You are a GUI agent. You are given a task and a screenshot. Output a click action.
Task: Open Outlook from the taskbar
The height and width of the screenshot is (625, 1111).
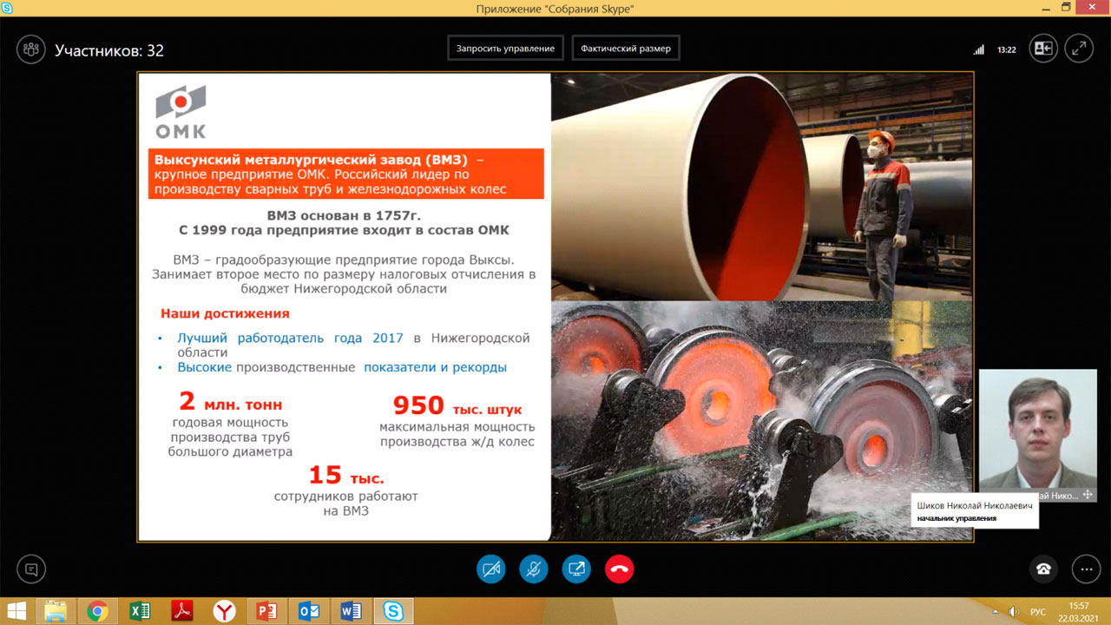[x=309, y=612]
